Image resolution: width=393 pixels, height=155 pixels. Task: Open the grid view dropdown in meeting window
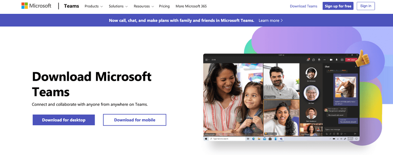coord(207,60)
